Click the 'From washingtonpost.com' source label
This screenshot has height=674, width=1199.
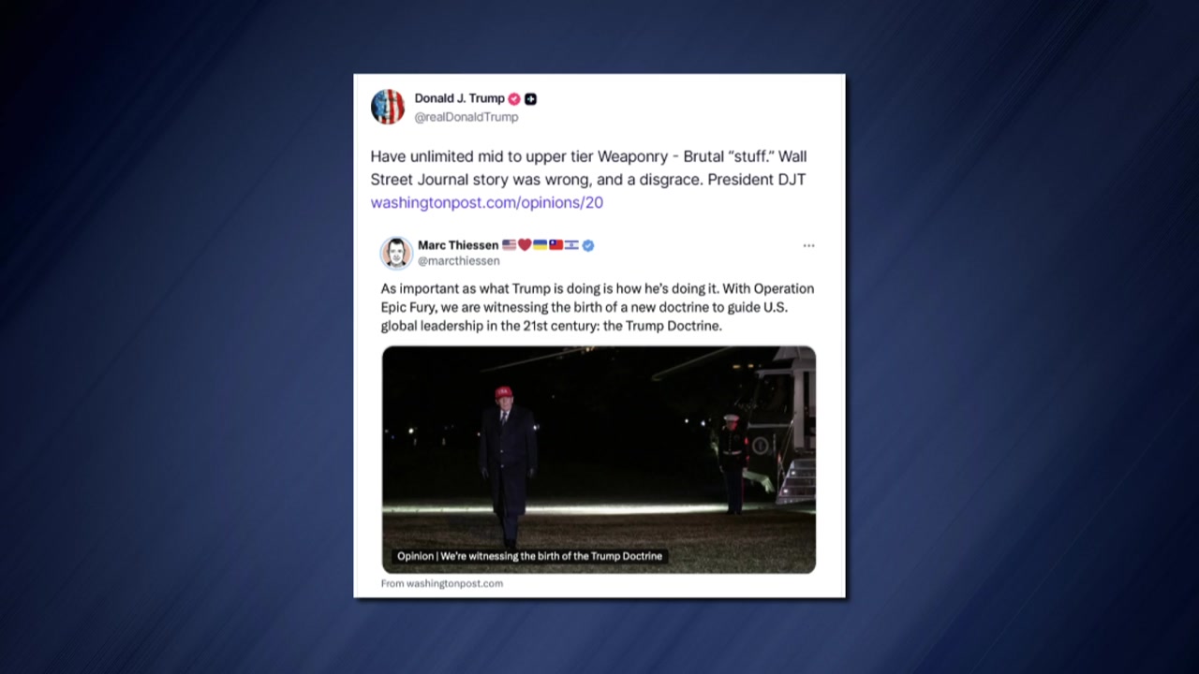coord(442,583)
